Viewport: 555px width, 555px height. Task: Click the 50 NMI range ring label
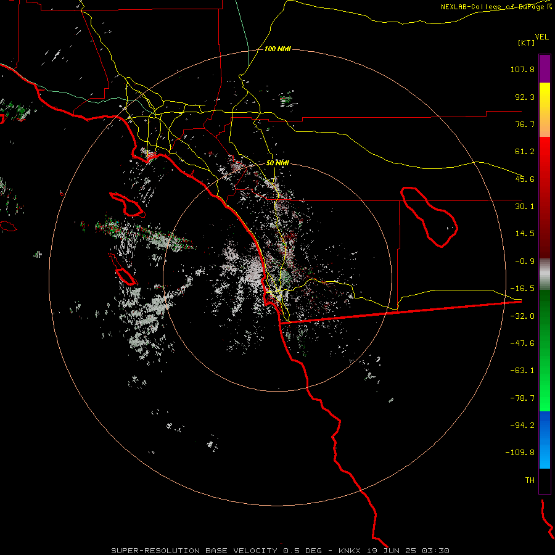pyautogui.click(x=277, y=163)
